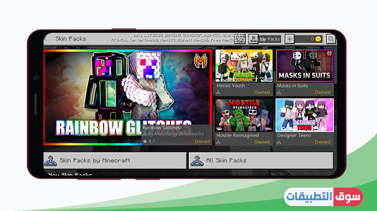Click the Minecoin balance coin icon
This screenshot has height=211, width=377.
point(318,39)
